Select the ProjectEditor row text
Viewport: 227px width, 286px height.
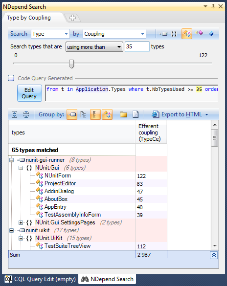pos(60,183)
